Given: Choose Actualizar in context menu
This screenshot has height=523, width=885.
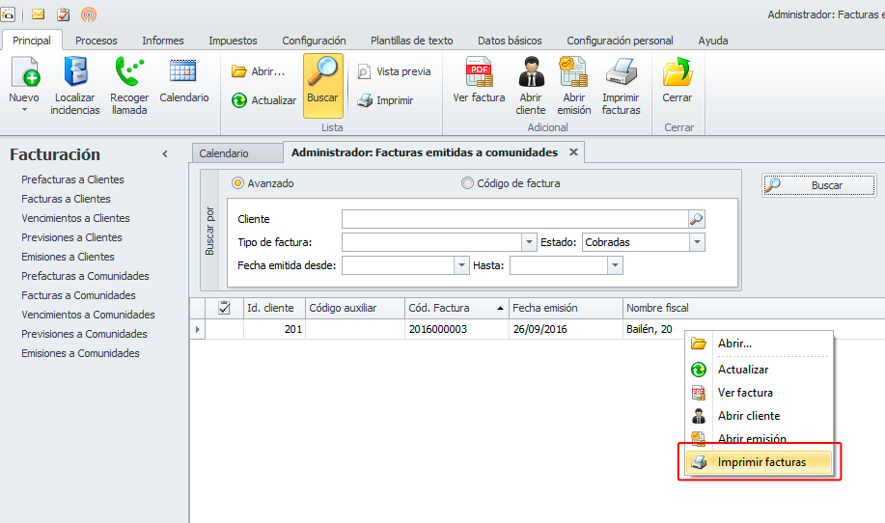Looking at the screenshot, I should 760,370.
